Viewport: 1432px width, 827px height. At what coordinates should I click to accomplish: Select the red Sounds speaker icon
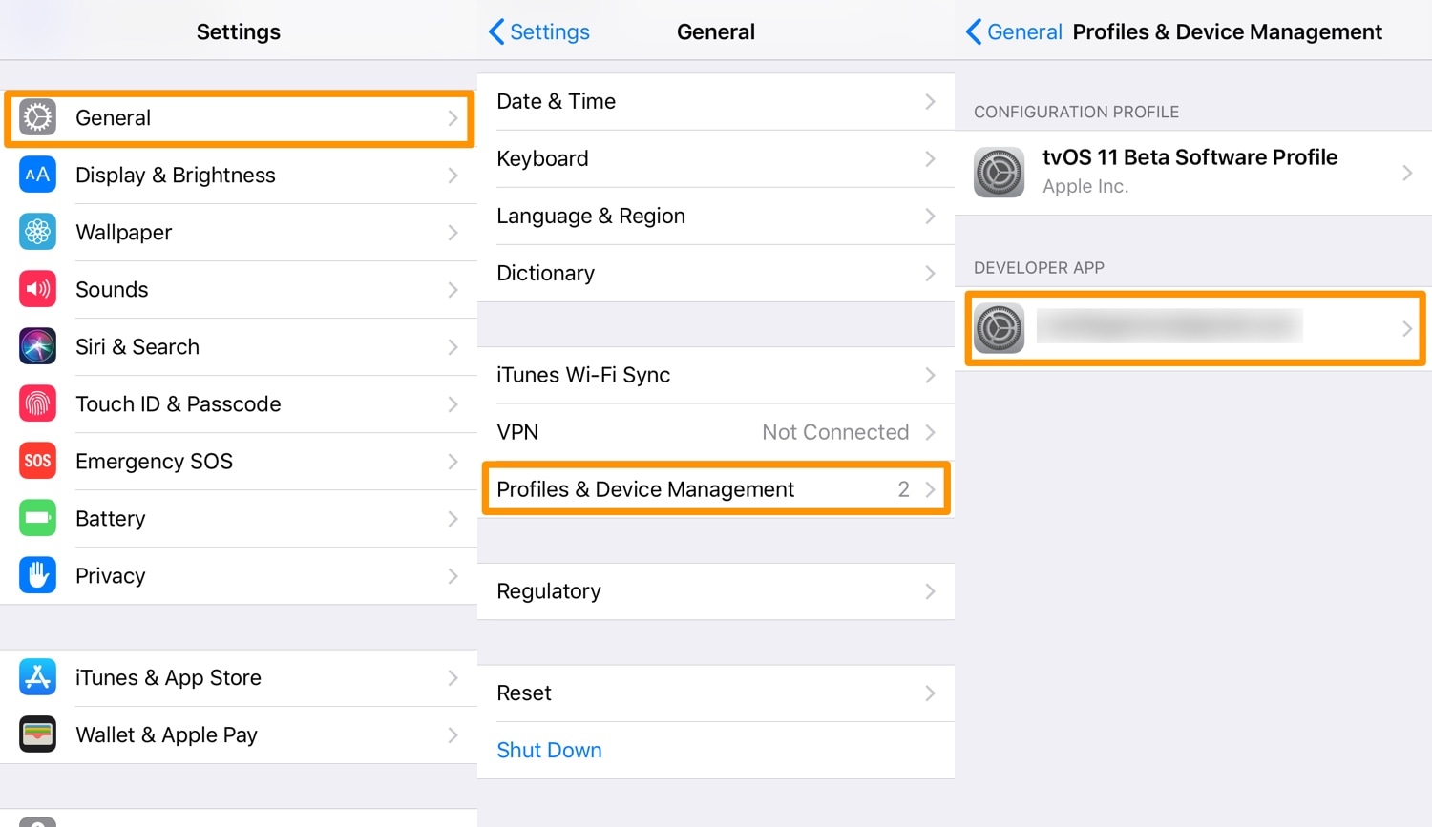pyautogui.click(x=38, y=289)
